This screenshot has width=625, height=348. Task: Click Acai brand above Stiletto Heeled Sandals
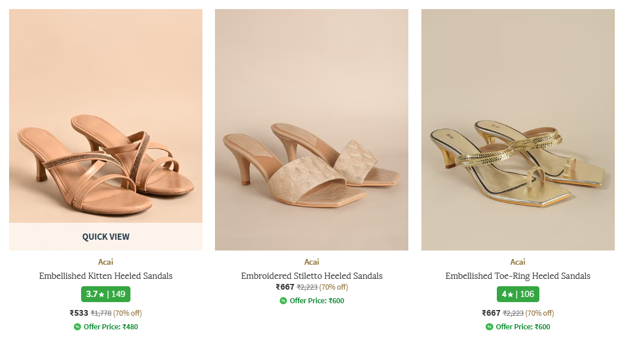(x=311, y=262)
